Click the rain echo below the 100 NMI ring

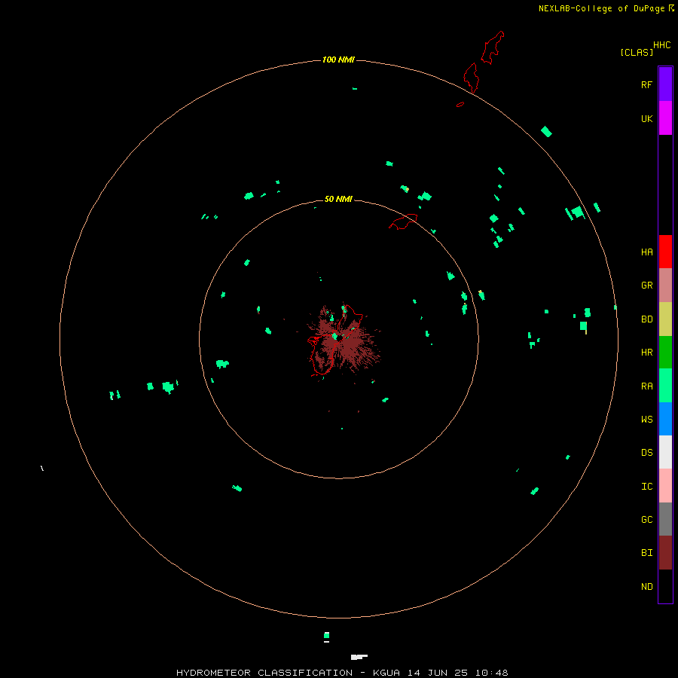coord(326,635)
